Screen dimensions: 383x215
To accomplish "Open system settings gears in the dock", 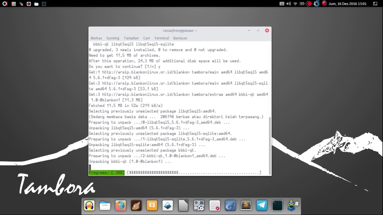I will [199, 205].
